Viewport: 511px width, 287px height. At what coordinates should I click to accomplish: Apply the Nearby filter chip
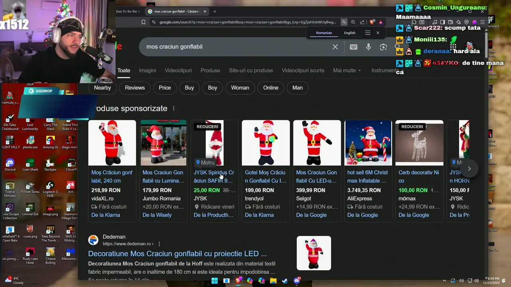coord(103,88)
